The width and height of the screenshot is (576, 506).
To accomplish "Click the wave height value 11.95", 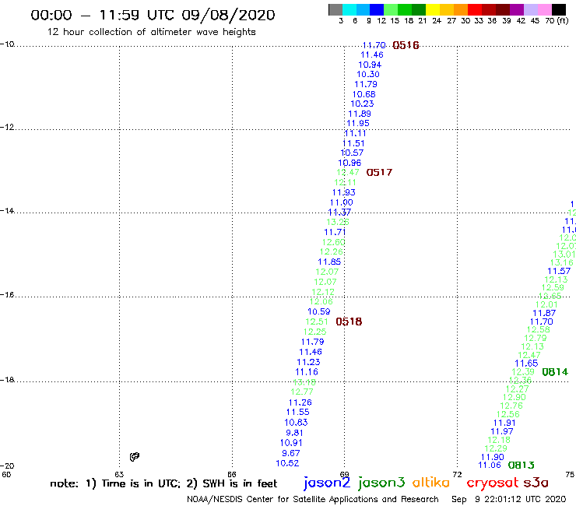I will click(x=358, y=124).
